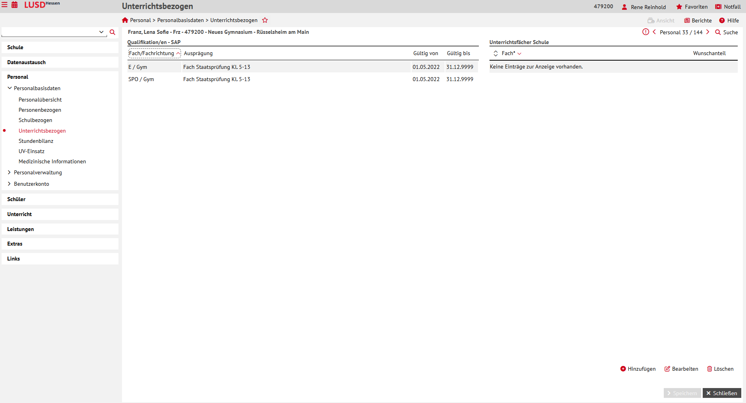Click the Hinzufügen button

[638, 369]
